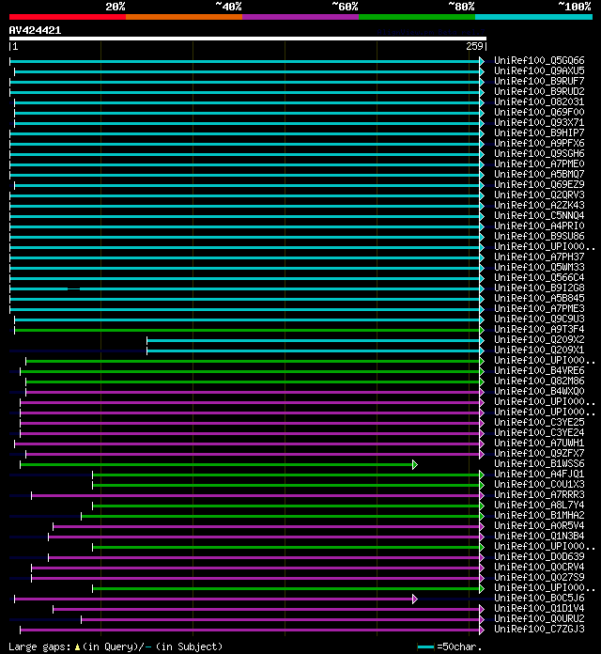Select the UniRef100_C5NNQ4 label
The image size is (601, 654).
pyautogui.click(x=539, y=216)
